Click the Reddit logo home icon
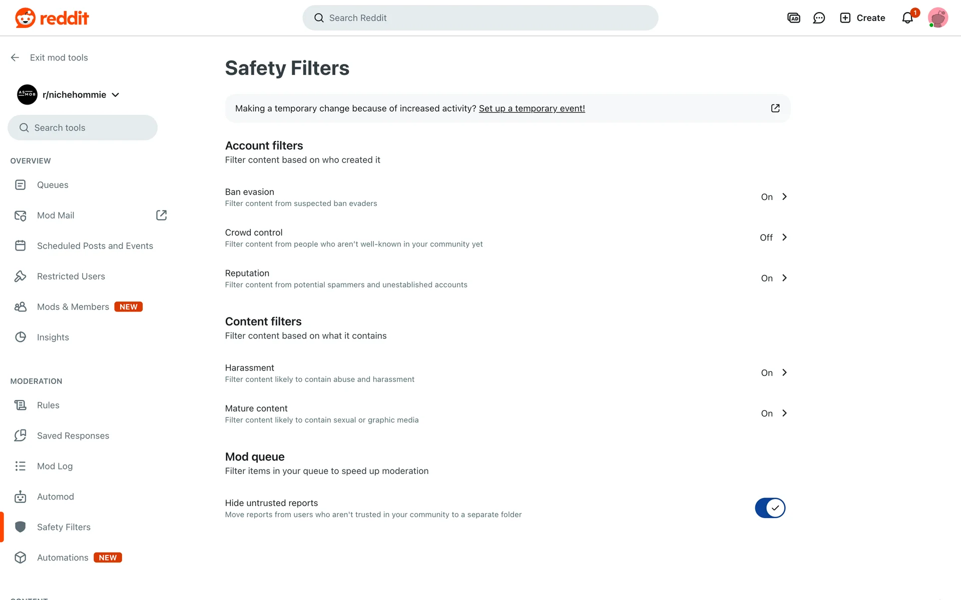This screenshot has height=600, width=961. tap(25, 18)
